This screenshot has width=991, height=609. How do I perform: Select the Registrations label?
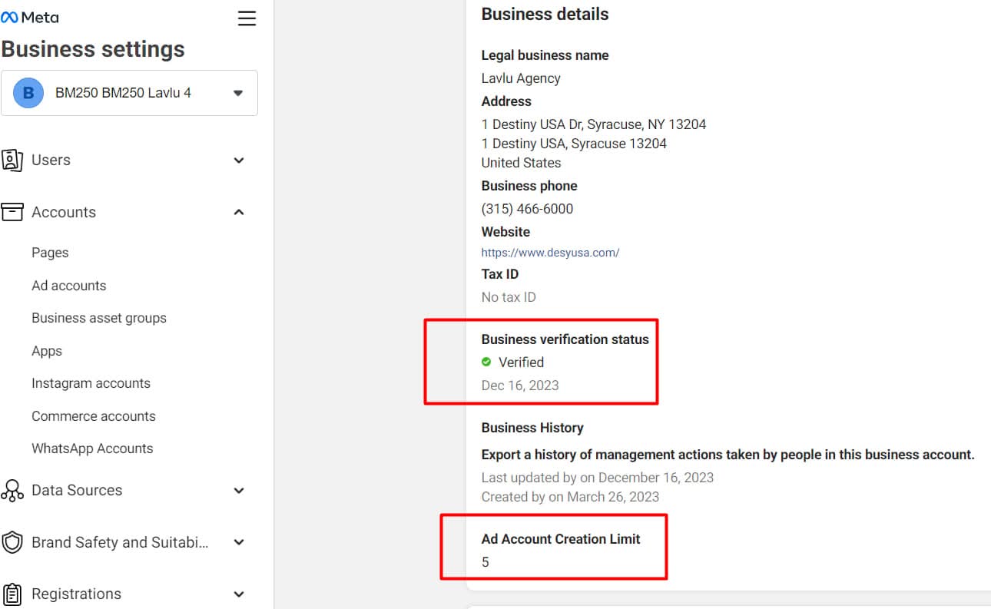point(76,594)
